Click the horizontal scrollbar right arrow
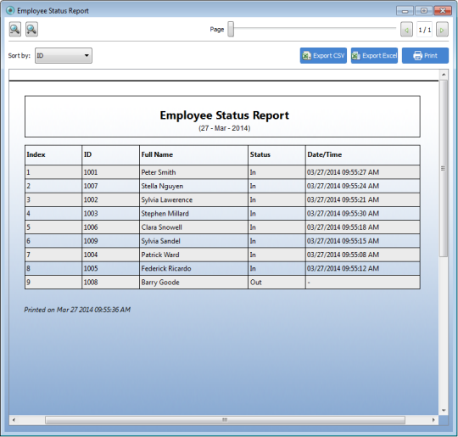 [x=433, y=420]
